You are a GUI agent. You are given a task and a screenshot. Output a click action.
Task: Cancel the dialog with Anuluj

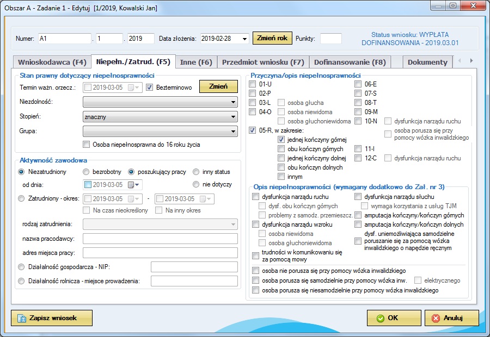click(x=452, y=318)
